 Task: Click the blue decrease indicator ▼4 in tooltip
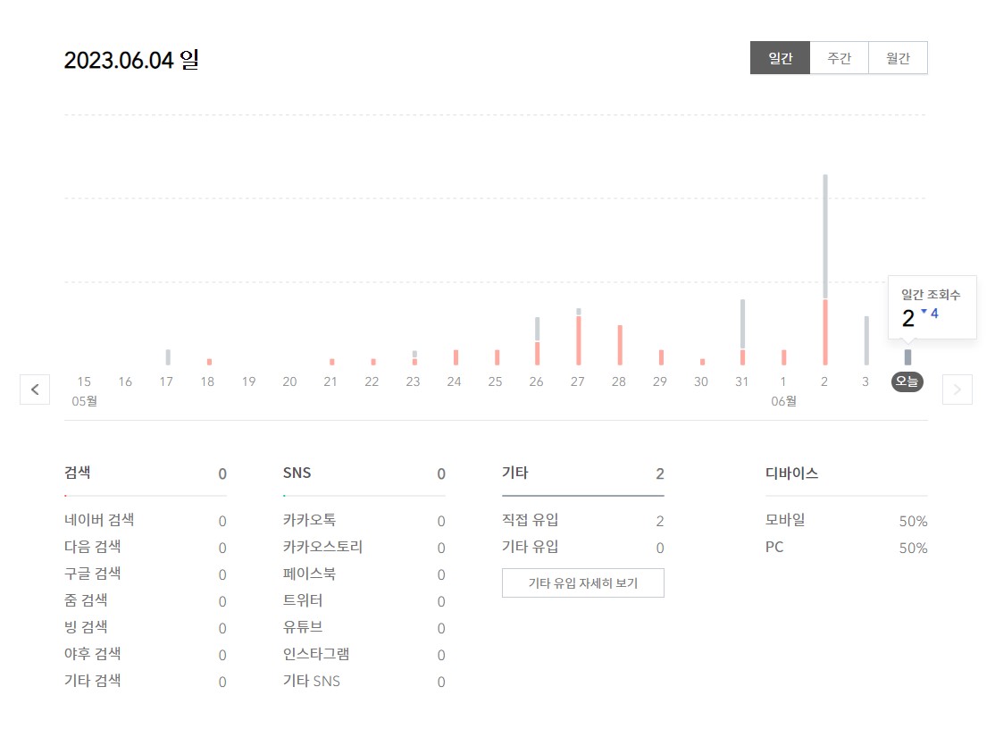click(x=930, y=314)
